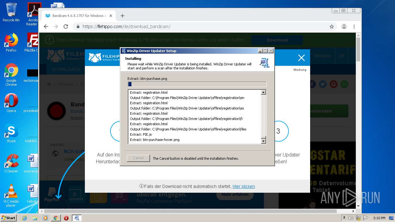
Task: Open the sourcecop Word document on desktop
Action: [x=32, y=164]
